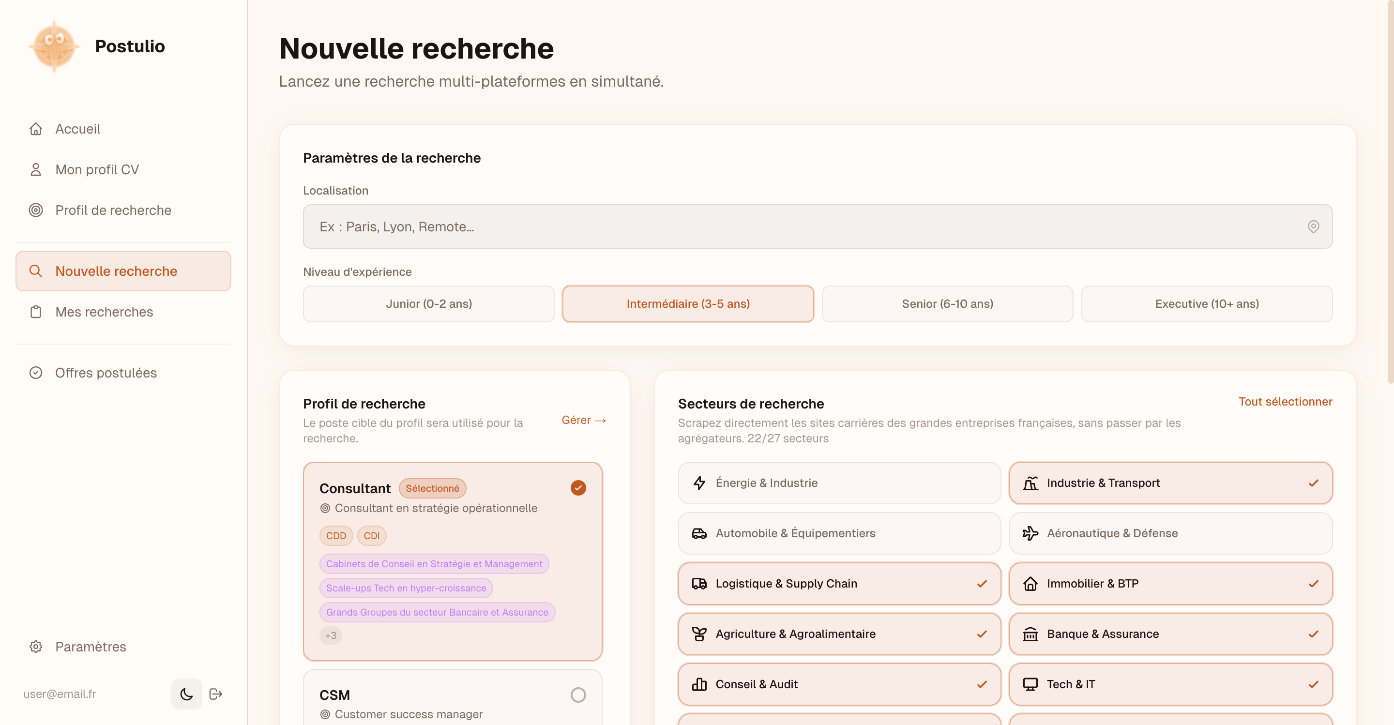The height and width of the screenshot is (725, 1394).
Task: Select the CSM profile radio button
Action: (x=578, y=695)
